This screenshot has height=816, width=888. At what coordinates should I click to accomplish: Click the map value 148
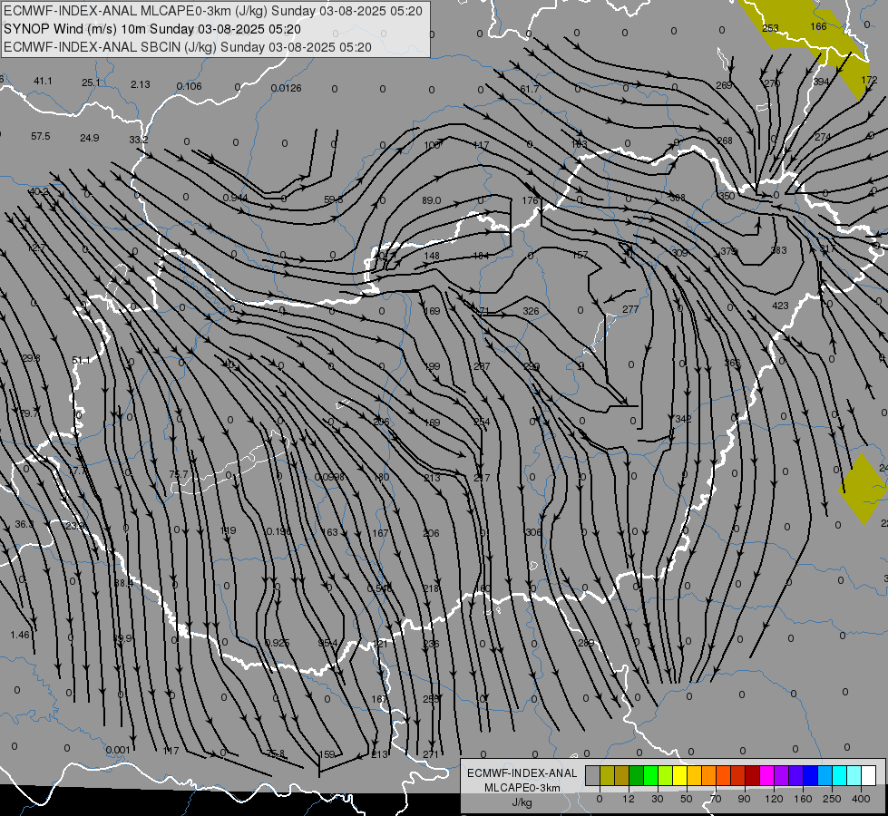click(432, 256)
